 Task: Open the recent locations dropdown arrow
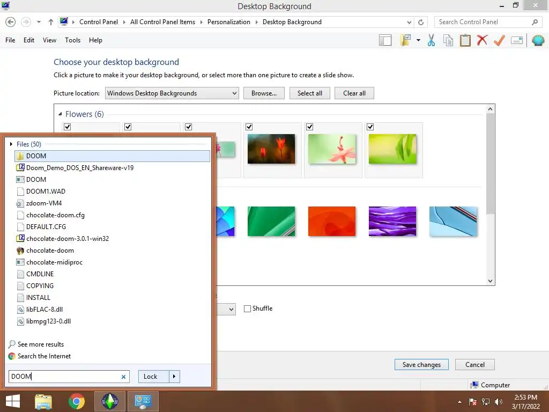[39, 22]
